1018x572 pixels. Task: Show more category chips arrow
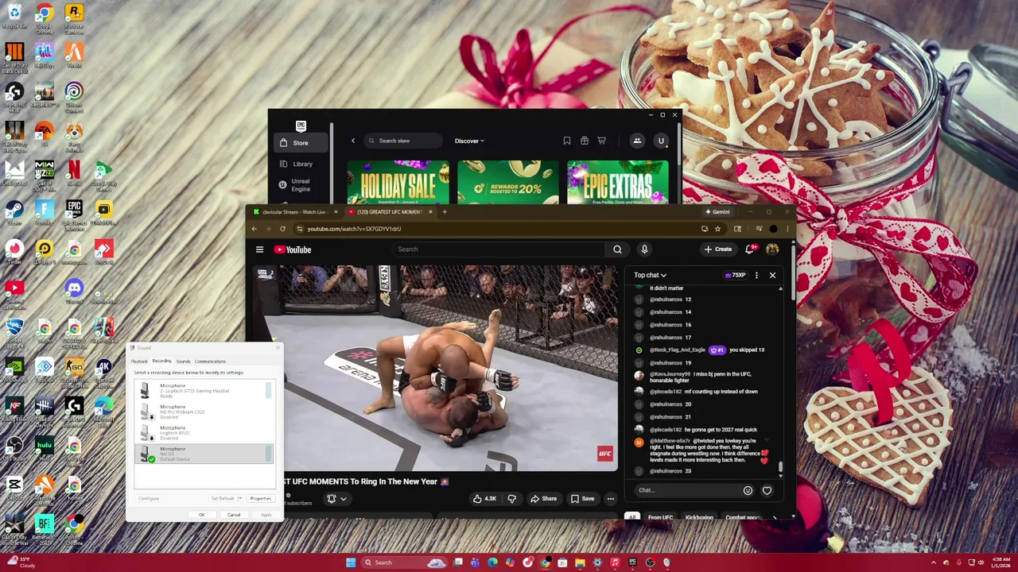pyautogui.click(x=775, y=518)
